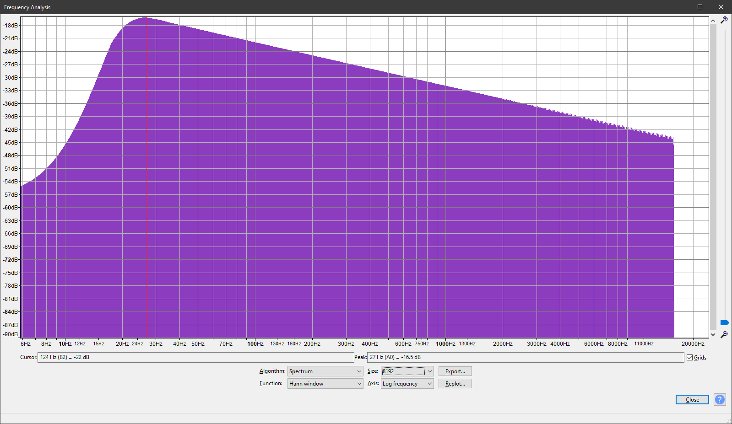Maximize the Frequency Analysis window
732x424 pixels.
point(699,7)
